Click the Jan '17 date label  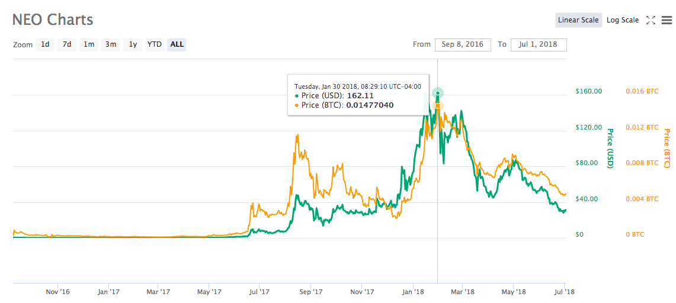(x=108, y=292)
